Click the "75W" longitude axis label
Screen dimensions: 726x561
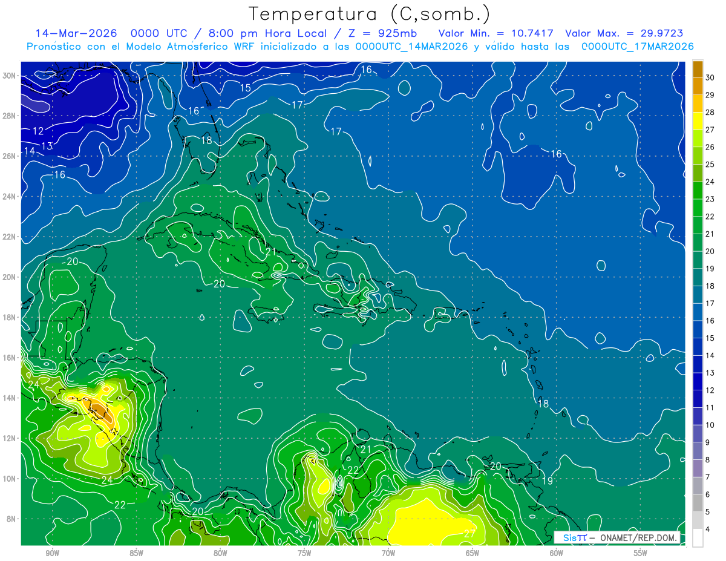pyautogui.click(x=304, y=553)
